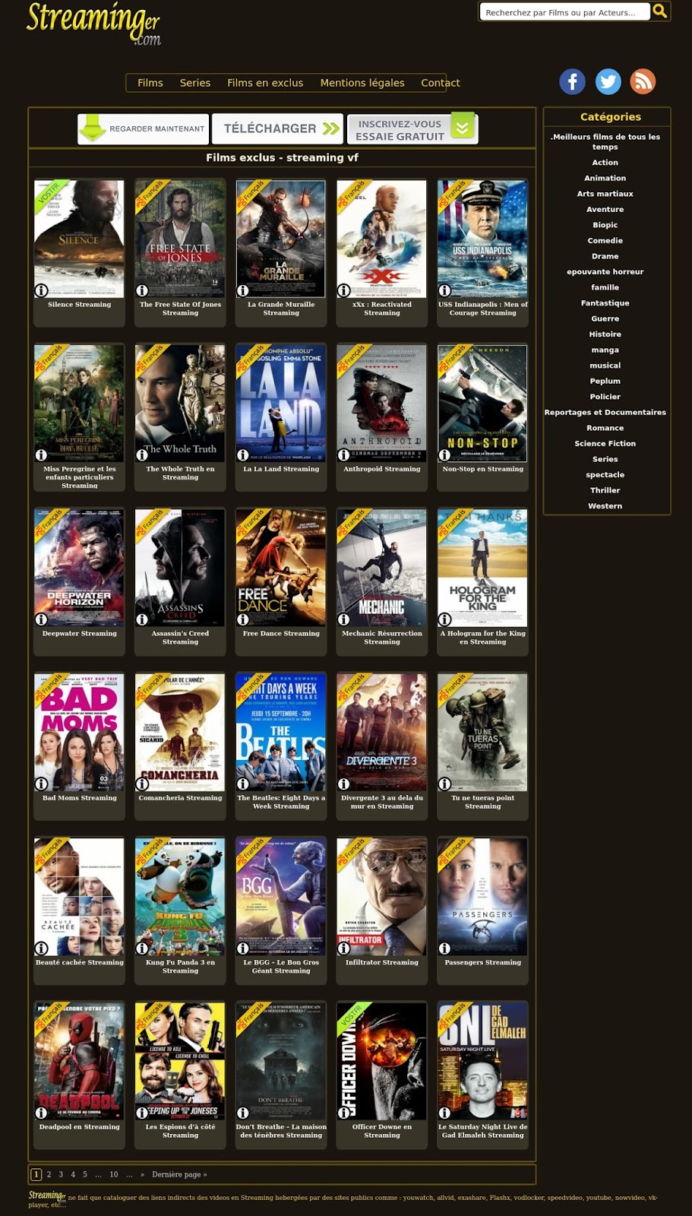692x1216 pixels.
Task: Open Meilleurs films de tous les temps
Action: (605, 141)
